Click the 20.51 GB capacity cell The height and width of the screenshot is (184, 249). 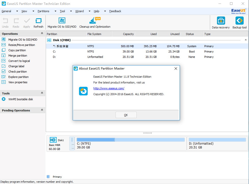pos(128,57)
